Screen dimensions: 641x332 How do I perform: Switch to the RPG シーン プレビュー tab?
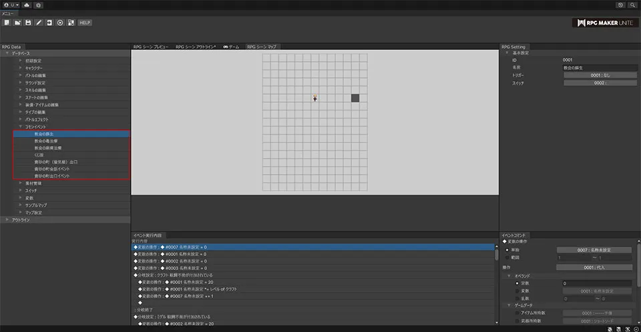pos(151,47)
